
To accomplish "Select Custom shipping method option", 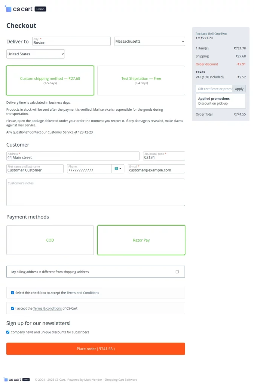I will (x=50, y=80).
